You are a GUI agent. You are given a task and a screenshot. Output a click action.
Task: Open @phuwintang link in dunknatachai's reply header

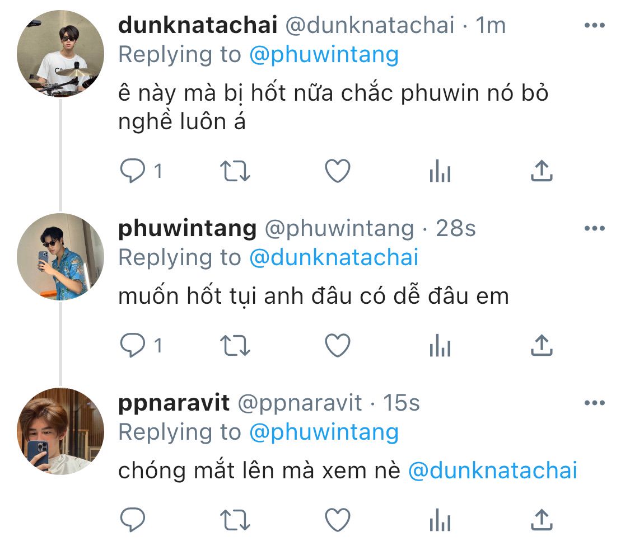point(324,55)
